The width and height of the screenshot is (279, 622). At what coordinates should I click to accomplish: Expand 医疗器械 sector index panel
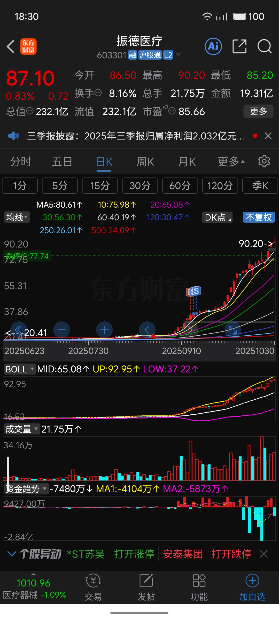click(34, 588)
